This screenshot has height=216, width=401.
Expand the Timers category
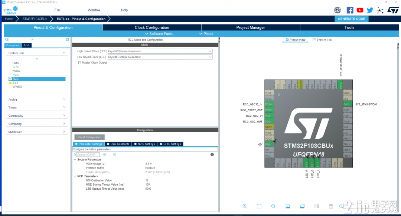[64, 107]
